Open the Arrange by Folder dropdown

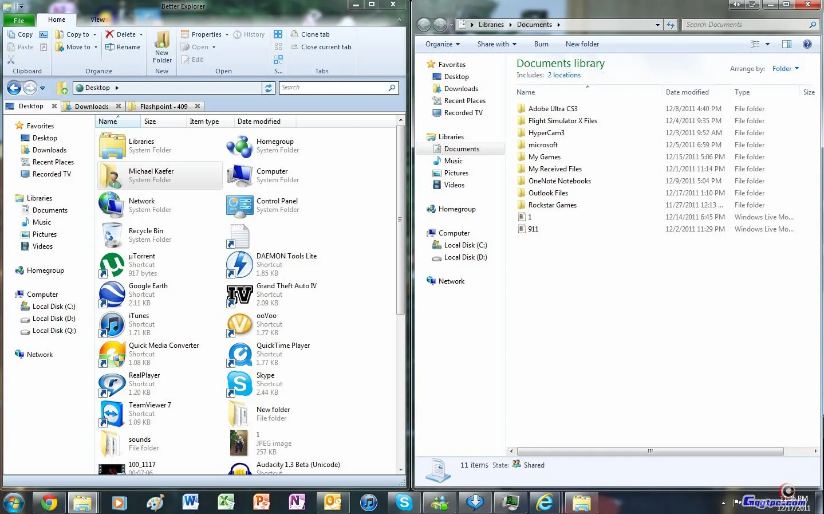pyautogui.click(x=785, y=69)
